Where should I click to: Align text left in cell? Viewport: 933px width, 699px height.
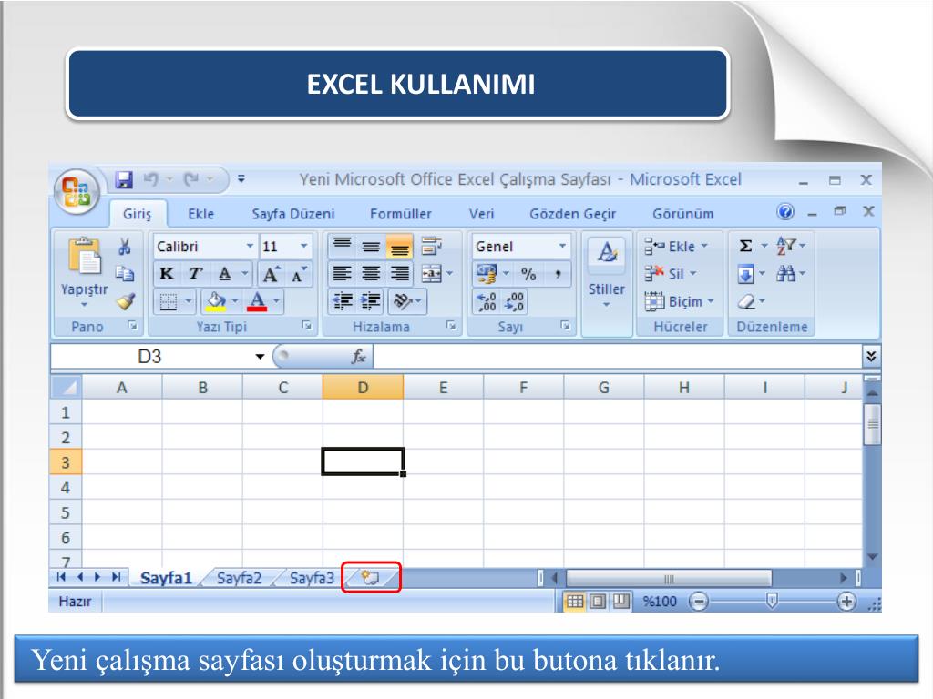(342, 273)
